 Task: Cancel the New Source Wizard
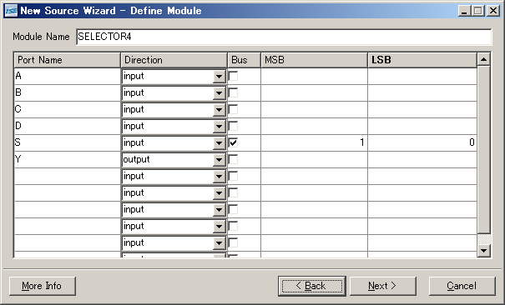tap(462, 286)
